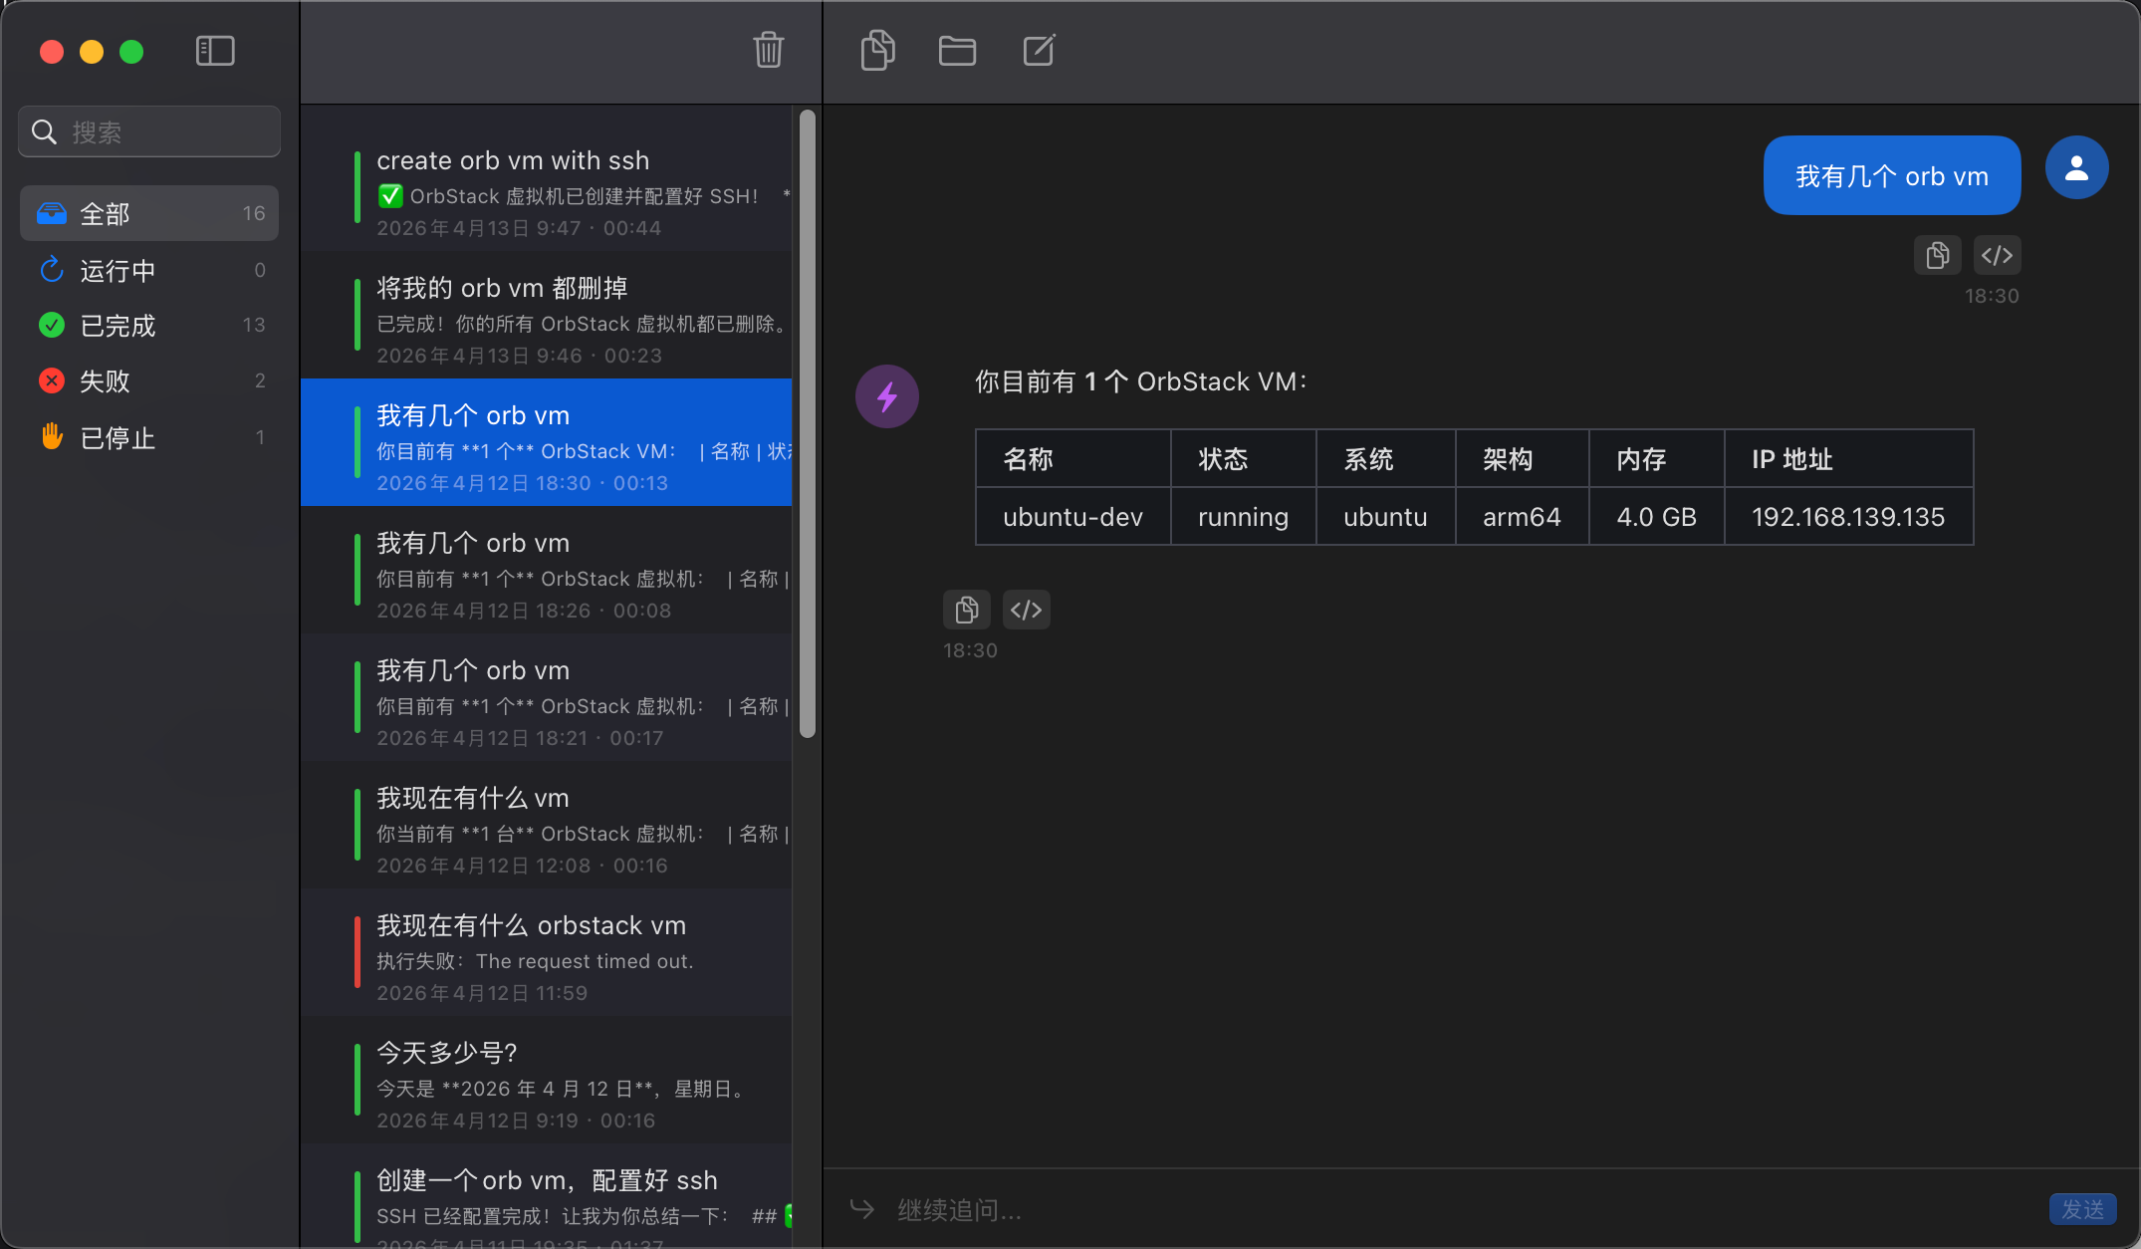The height and width of the screenshot is (1249, 2141).
Task: Show the 失败 tasks
Action: (x=149, y=380)
